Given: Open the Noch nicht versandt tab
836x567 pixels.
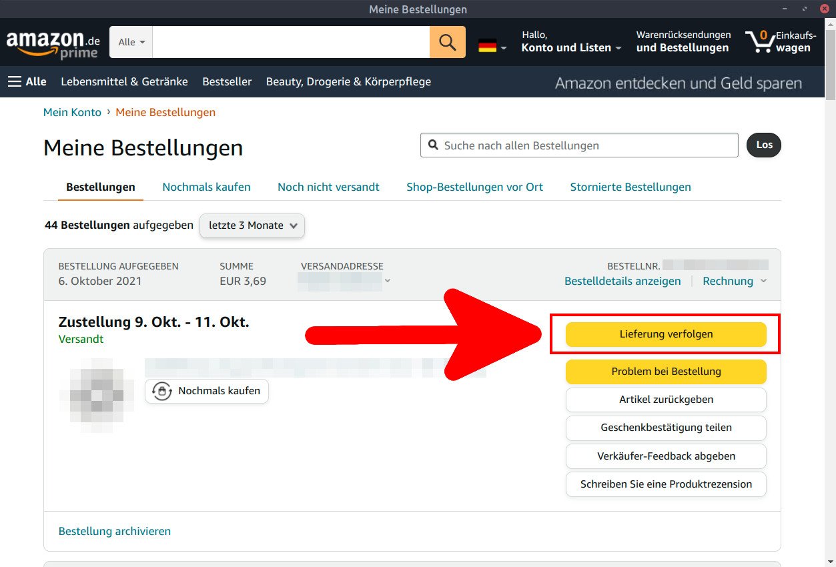Looking at the screenshot, I should pyautogui.click(x=328, y=187).
